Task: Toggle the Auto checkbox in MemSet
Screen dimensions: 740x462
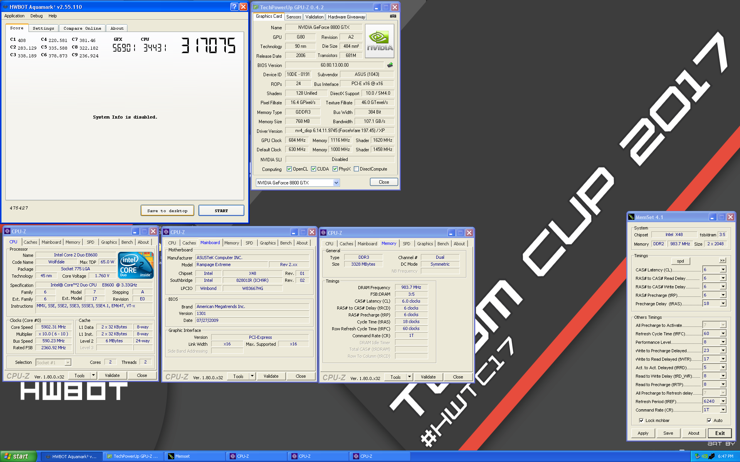Action: (x=709, y=420)
